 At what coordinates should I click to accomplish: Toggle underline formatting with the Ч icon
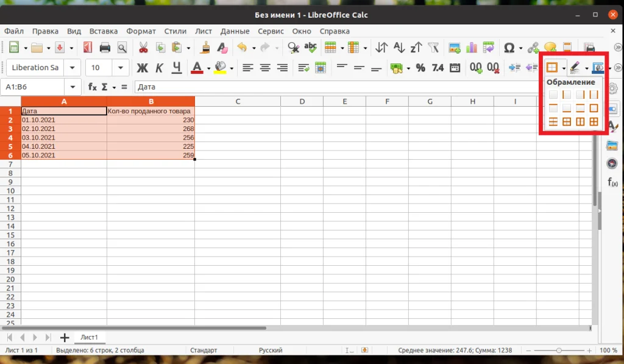(x=175, y=68)
